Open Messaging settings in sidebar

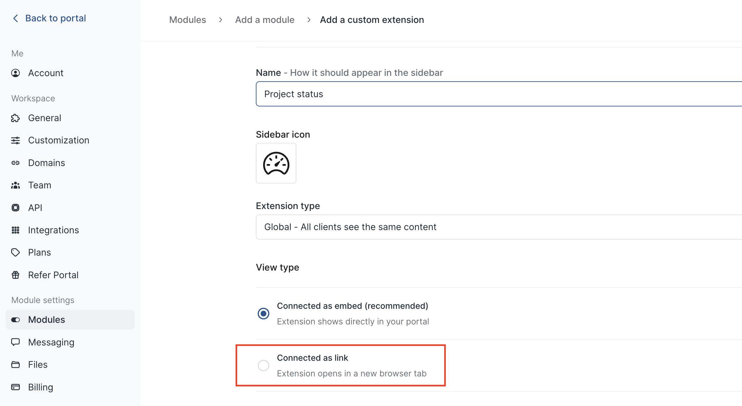[51, 342]
